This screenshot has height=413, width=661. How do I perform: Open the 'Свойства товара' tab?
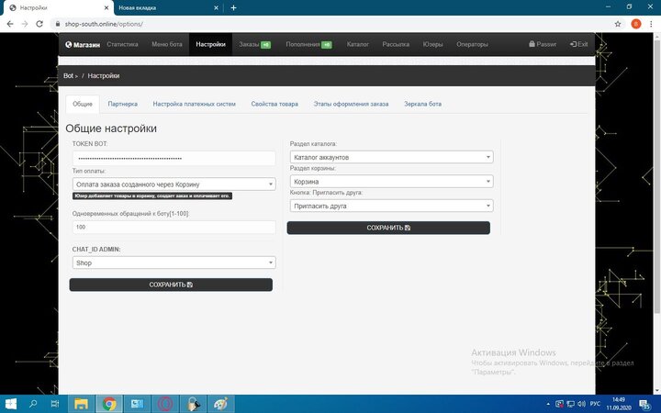click(x=274, y=104)
